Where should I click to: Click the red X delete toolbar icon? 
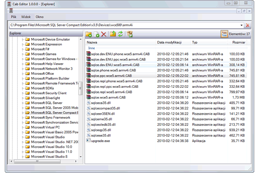104,34
